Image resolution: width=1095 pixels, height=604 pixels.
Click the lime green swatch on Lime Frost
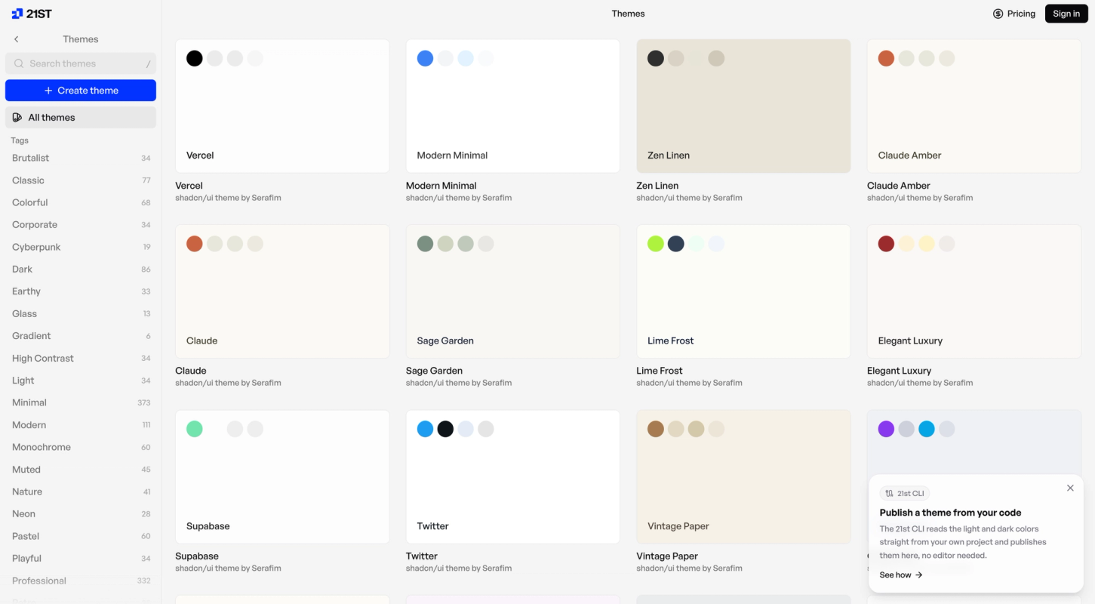(656, 244)
